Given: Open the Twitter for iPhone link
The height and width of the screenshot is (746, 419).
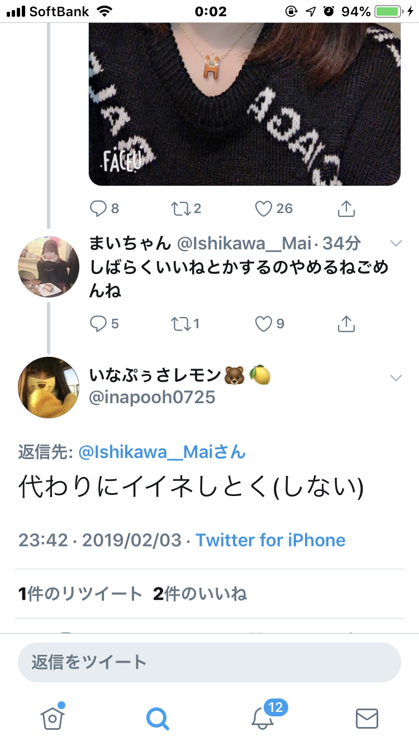Looking at the screenshot, I should (x=270, y=540).
